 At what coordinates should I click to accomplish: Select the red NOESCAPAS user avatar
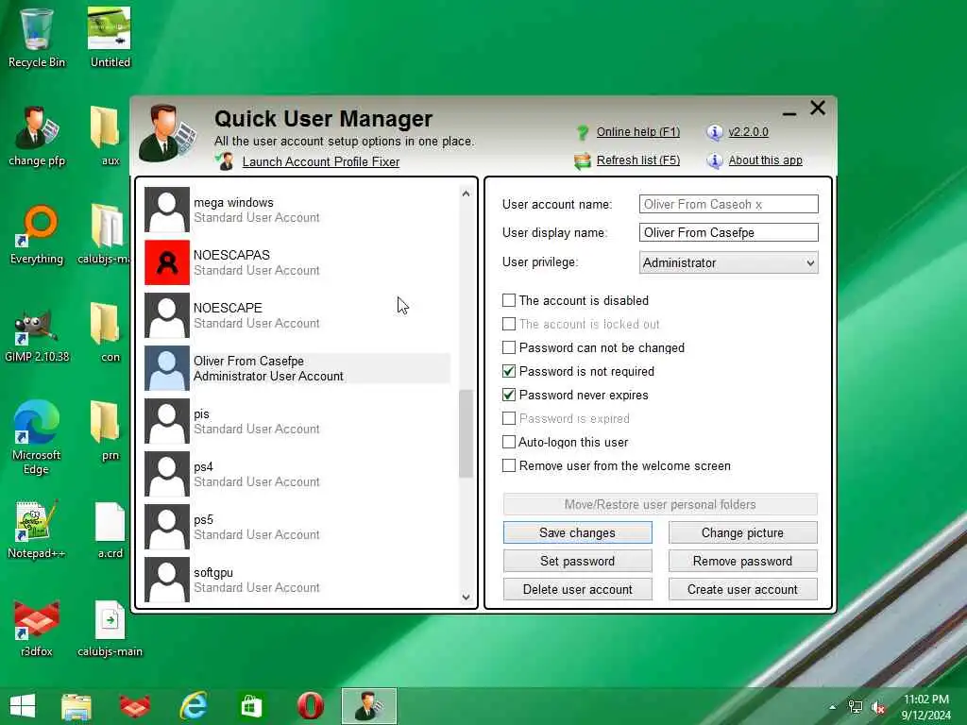tap(167, 262)
